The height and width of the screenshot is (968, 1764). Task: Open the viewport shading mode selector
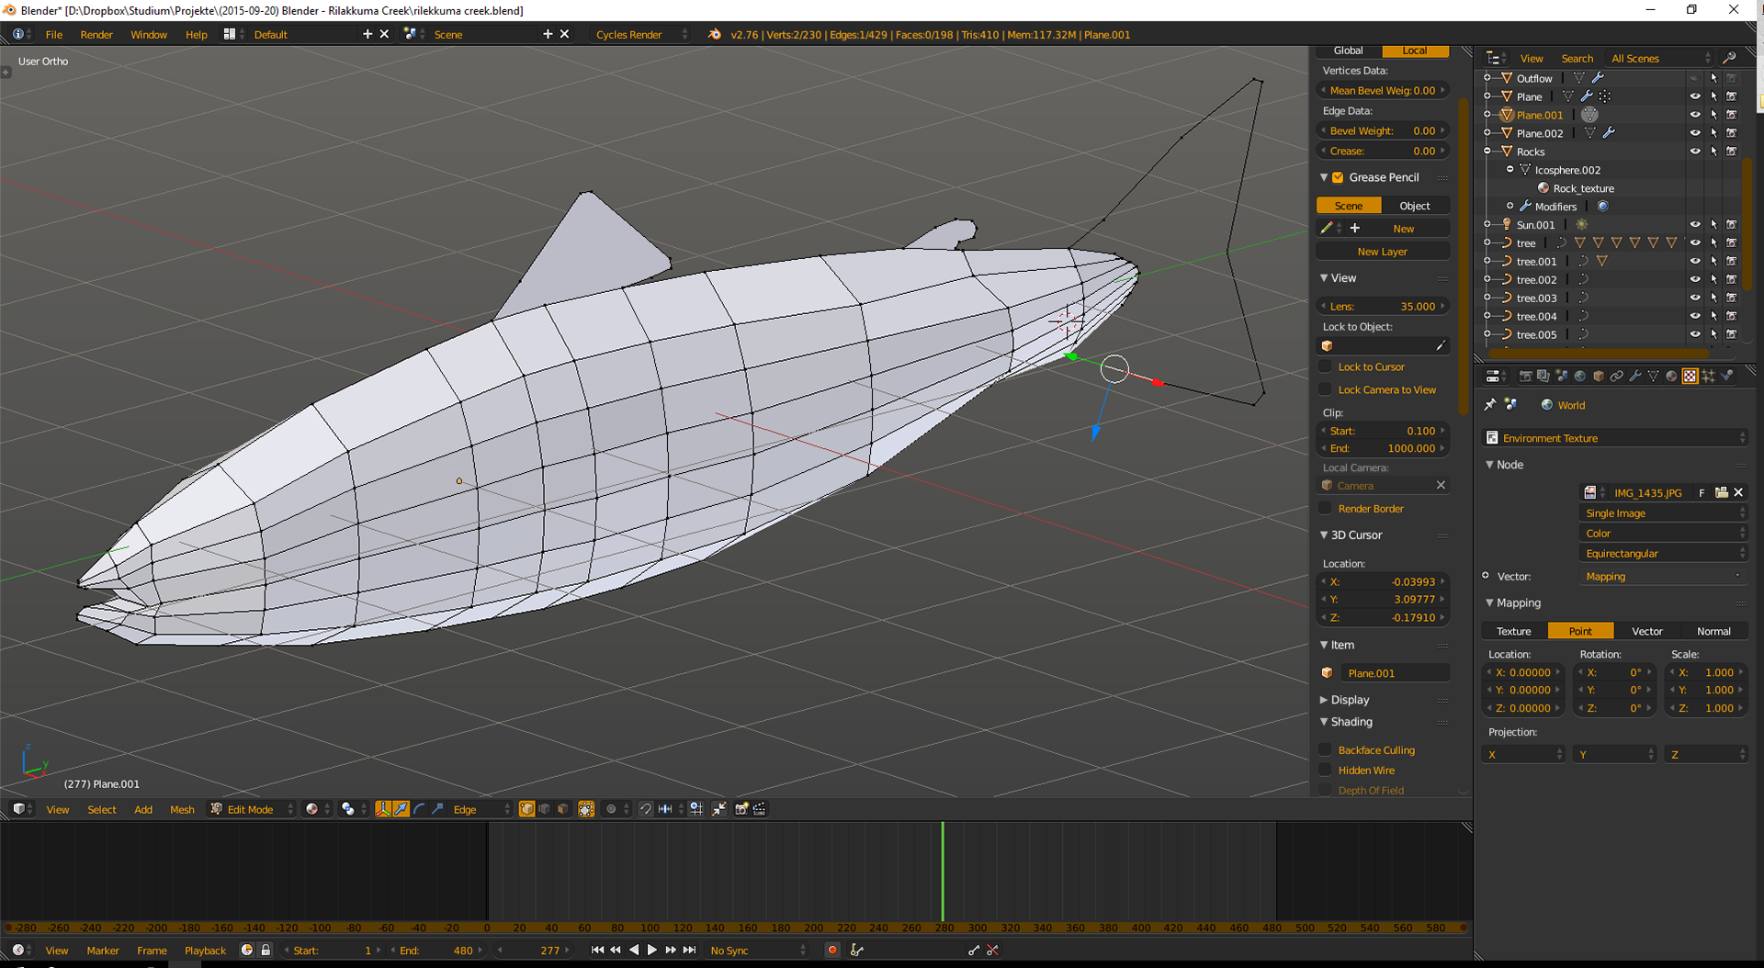(x=318, y=809)
